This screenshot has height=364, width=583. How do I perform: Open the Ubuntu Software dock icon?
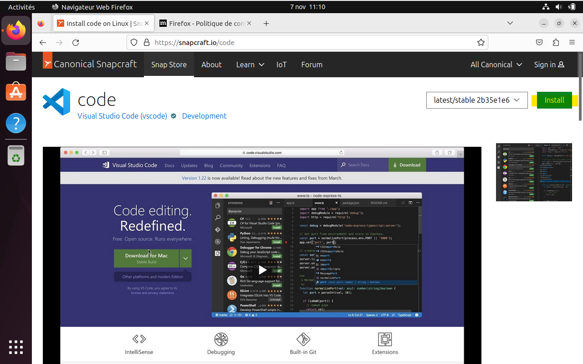16,91
